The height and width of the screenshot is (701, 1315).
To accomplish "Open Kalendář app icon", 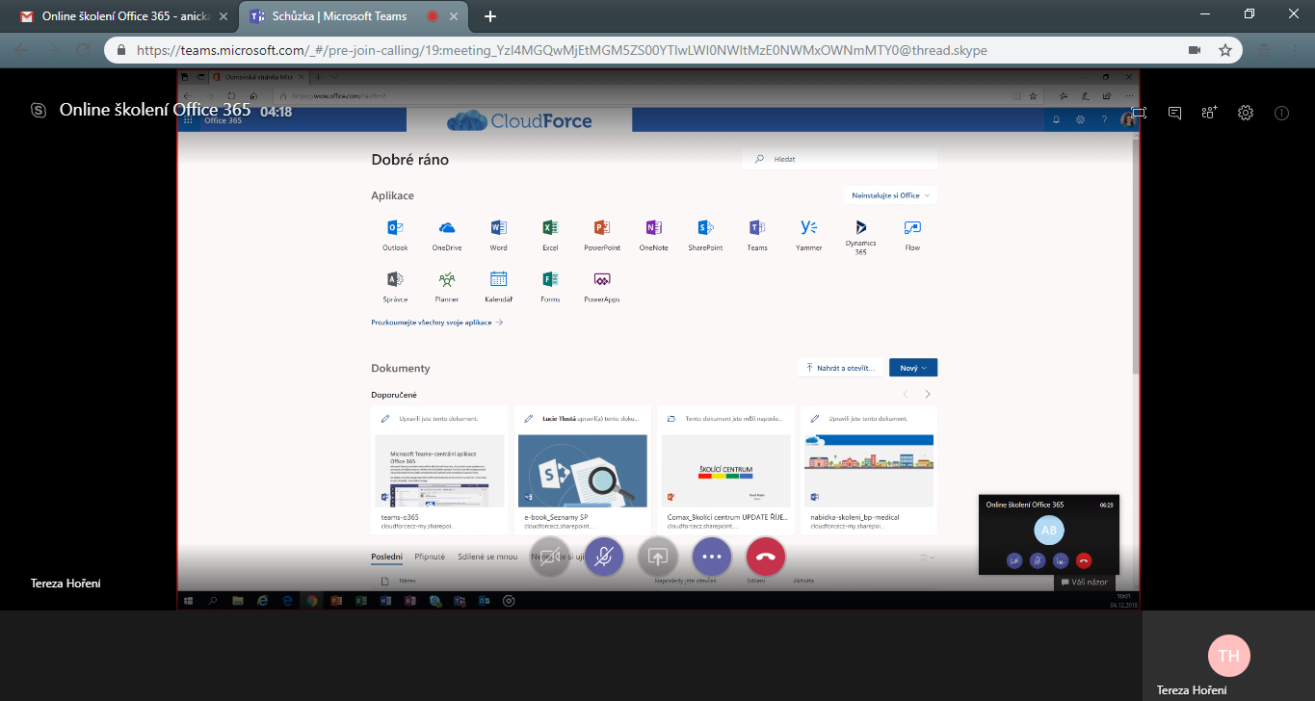I will [498, 287].
